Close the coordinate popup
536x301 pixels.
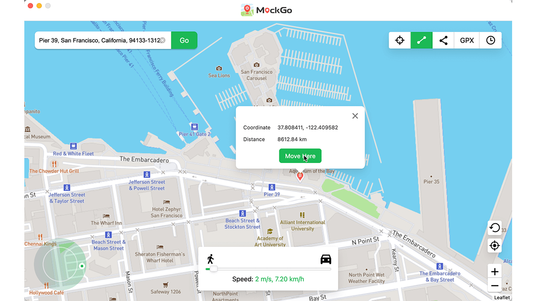pos(355,116)
